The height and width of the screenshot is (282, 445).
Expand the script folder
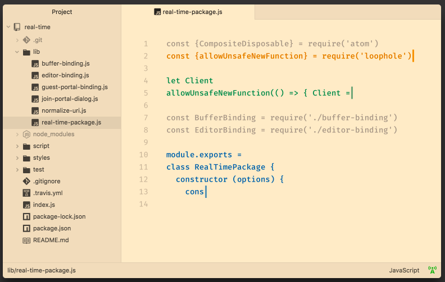pyautogui.click(x=17, y=146)
